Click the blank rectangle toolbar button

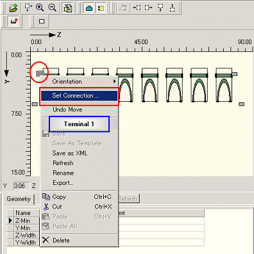pyautogui.click(x=42, y=21)
